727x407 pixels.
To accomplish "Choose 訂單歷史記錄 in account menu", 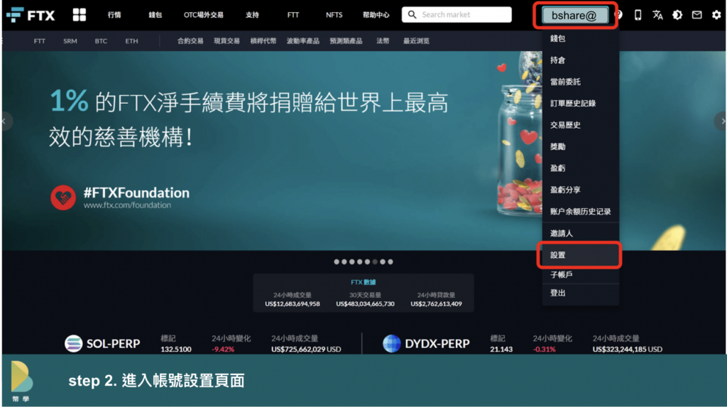I will pyautogui.click(x=581, y=103).
